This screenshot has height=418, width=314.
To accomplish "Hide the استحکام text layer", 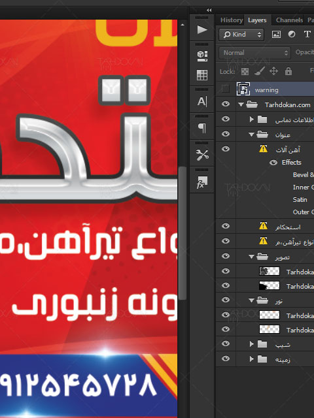I will point(226,226).
